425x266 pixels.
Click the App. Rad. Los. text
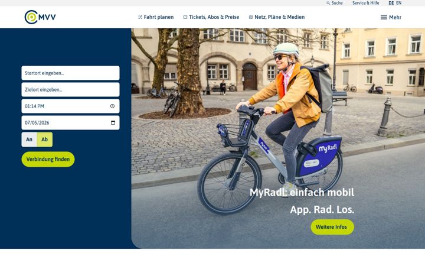(x=322, y=209)
